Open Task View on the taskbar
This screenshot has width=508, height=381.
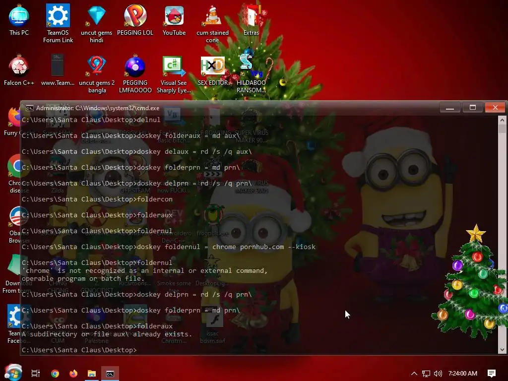(x=36, y=374)
